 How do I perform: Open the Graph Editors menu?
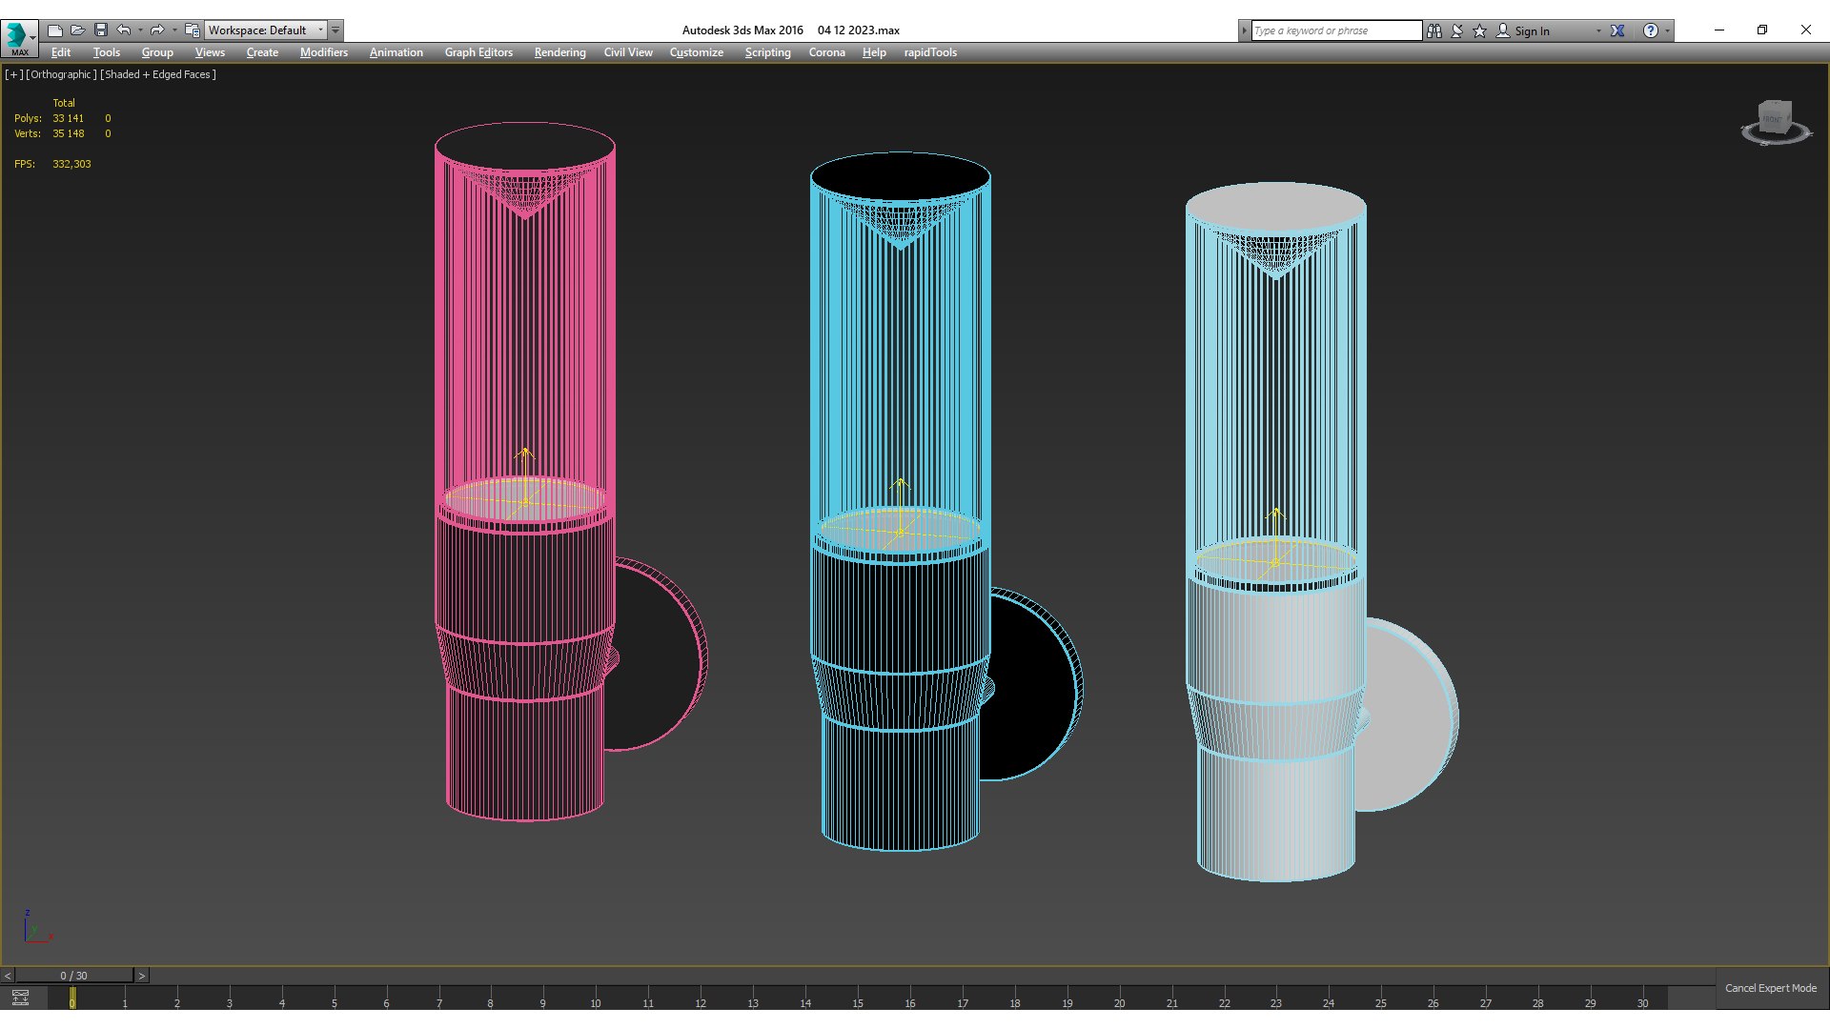point(478,52)
